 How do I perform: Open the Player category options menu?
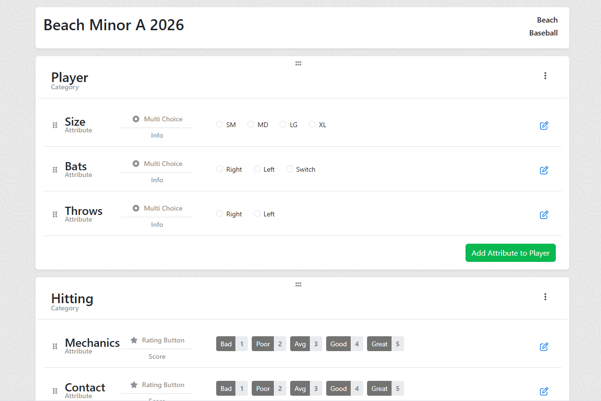click(545, 76)
